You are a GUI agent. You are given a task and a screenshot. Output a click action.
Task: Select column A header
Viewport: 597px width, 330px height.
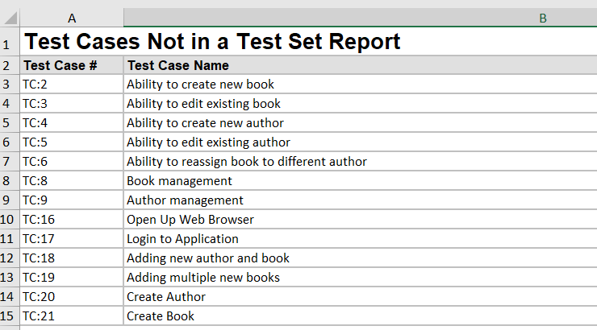[72, 18]
